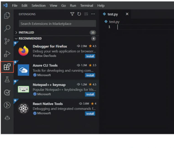
Task: Open the Testing flask icon view
Action: [x=7, y=79]
